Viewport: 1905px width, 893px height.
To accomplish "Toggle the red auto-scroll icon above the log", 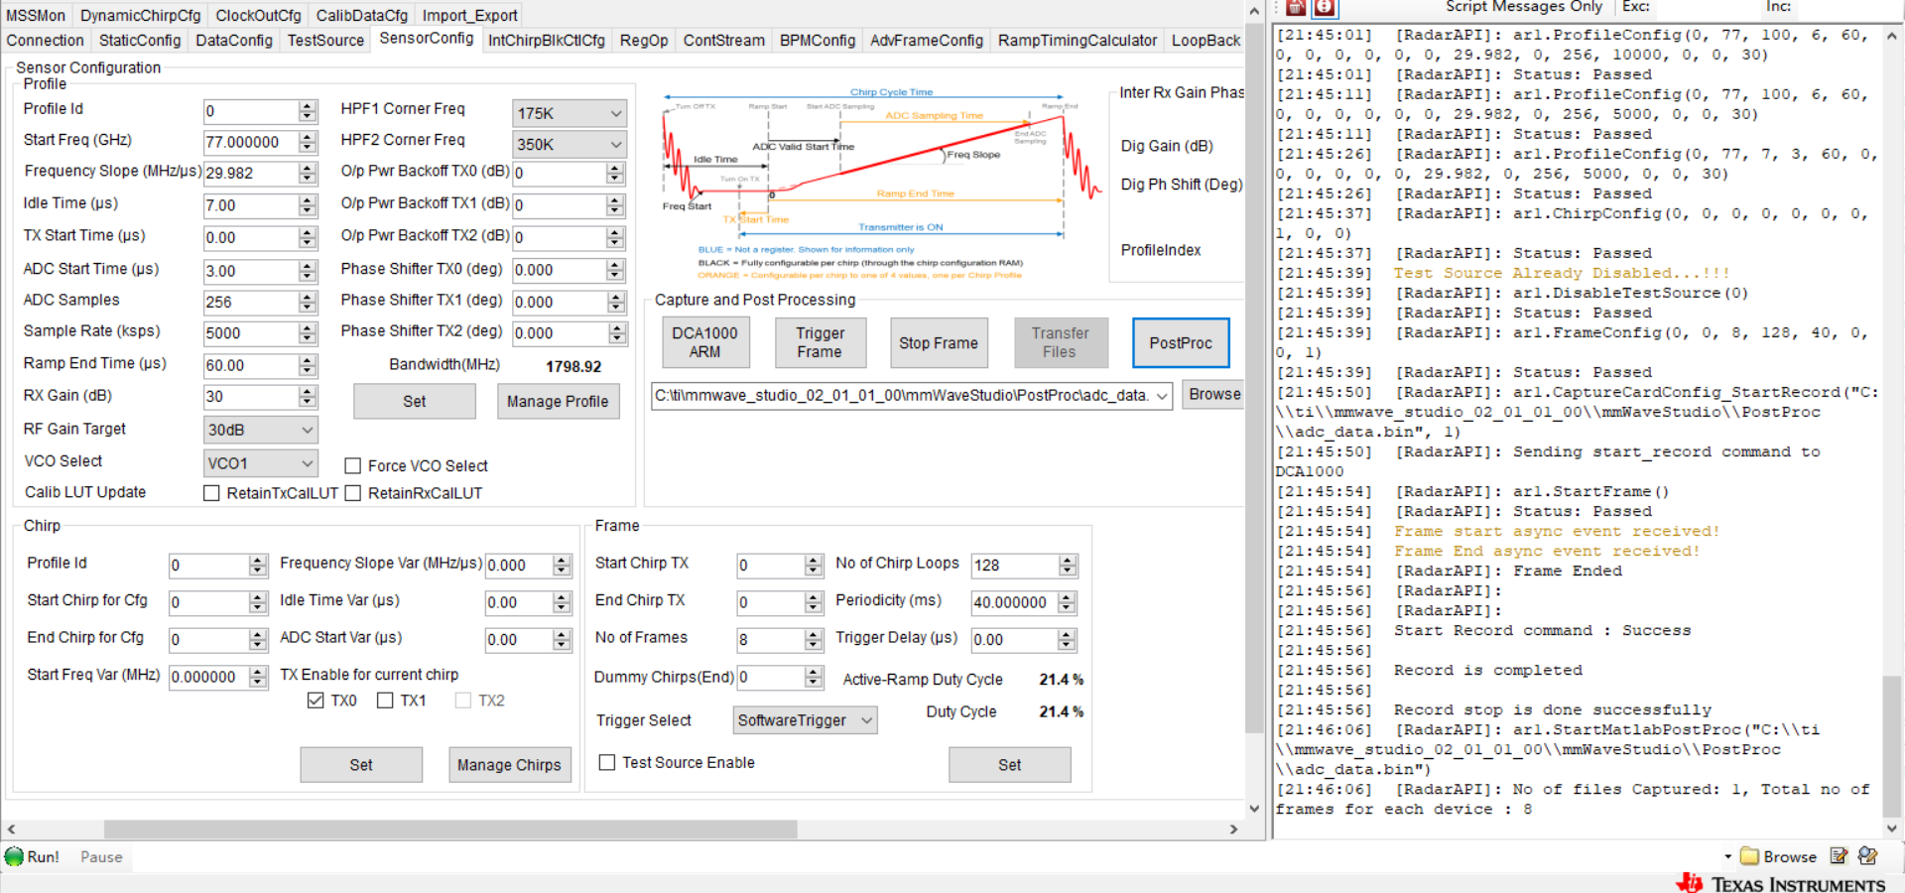I will pyautogui.click(x=1325, y=8).
